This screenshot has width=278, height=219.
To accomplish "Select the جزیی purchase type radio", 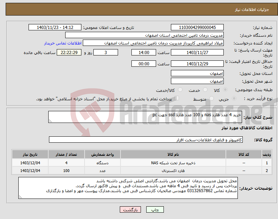I will 234,99.
